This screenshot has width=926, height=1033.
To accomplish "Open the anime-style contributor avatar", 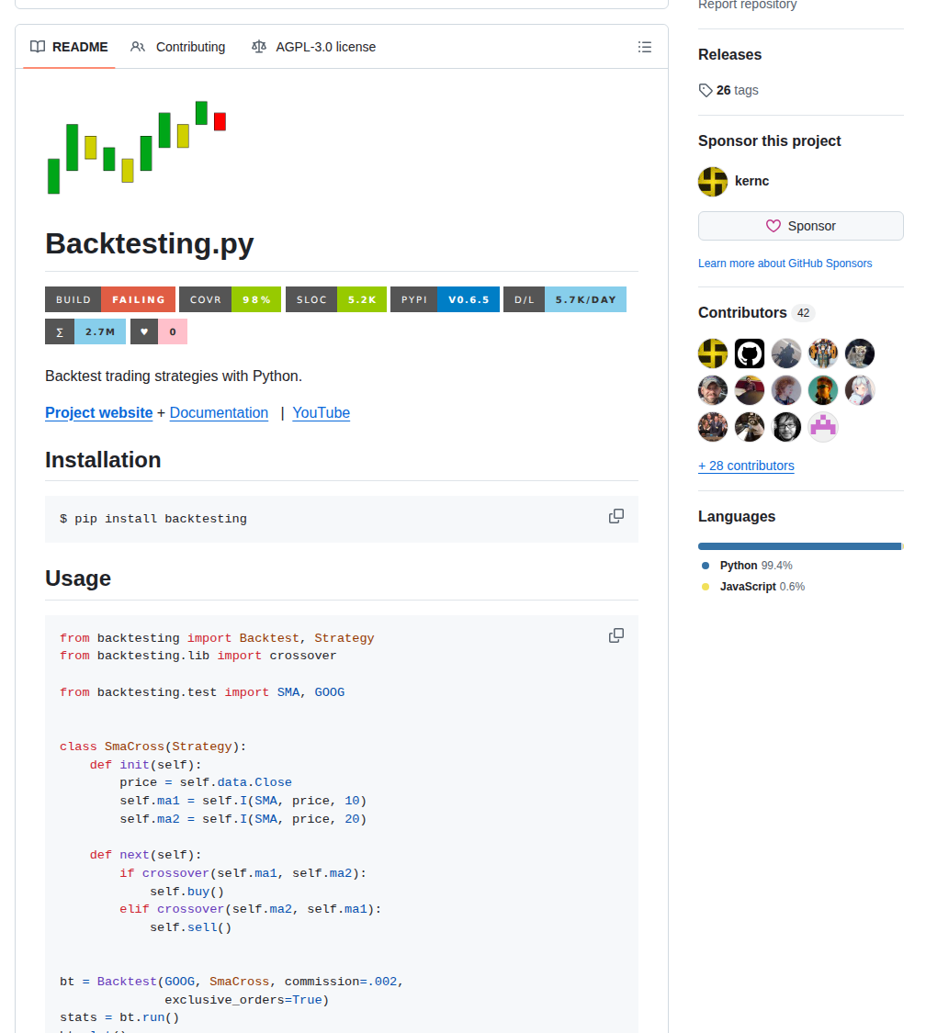I will 860,390.
